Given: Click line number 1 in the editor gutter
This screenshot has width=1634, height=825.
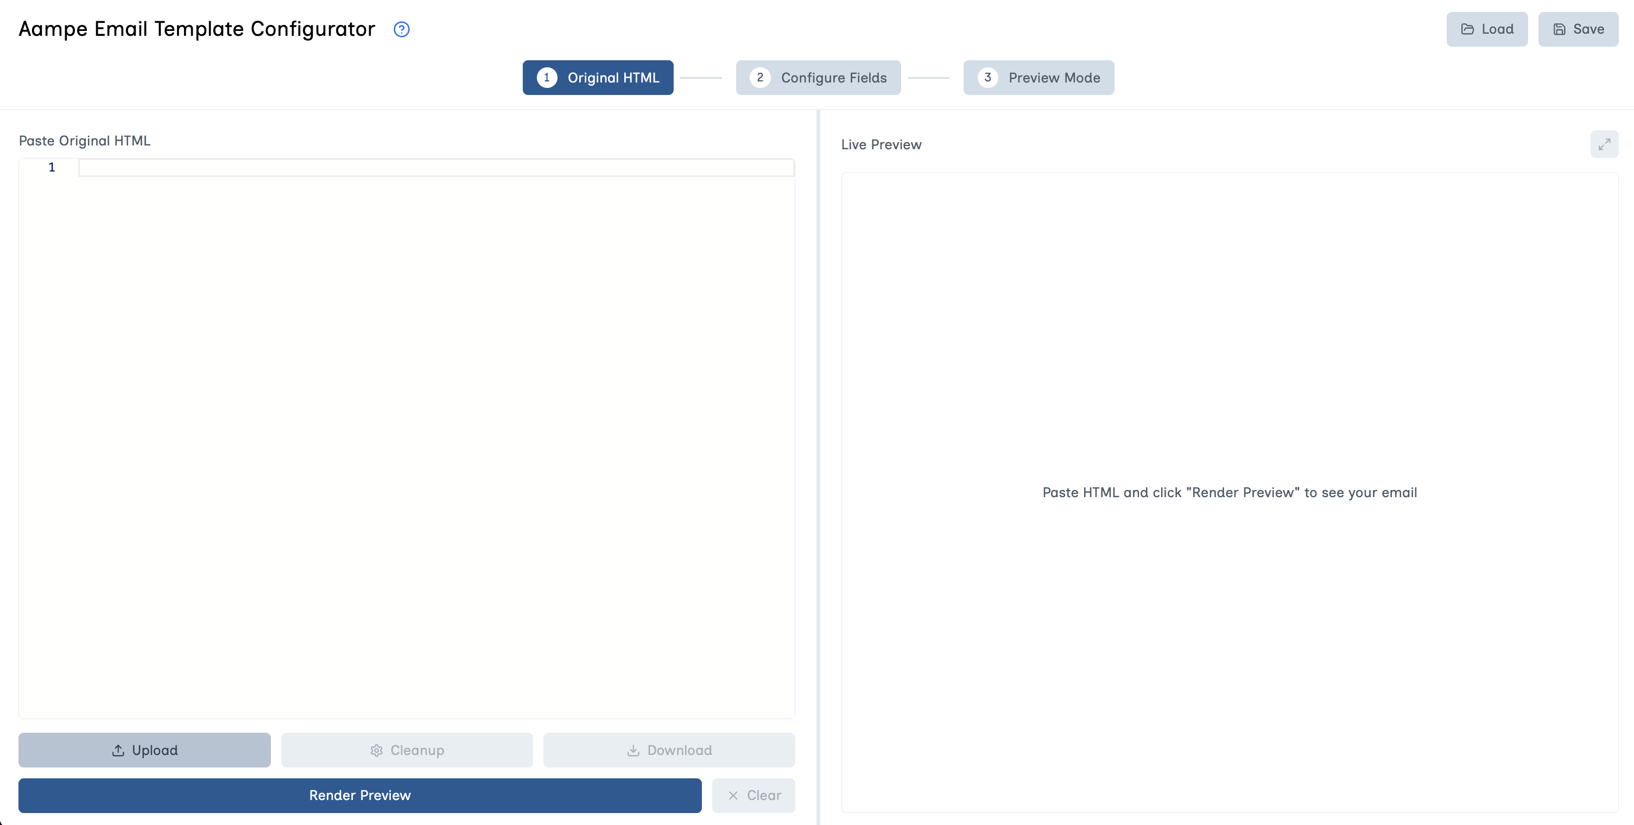Looking at the screenshot, I should [52, 167].
